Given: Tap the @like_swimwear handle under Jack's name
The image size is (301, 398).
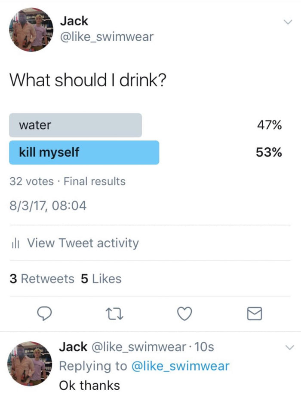Looking at the screenshot, I should 107,37.
